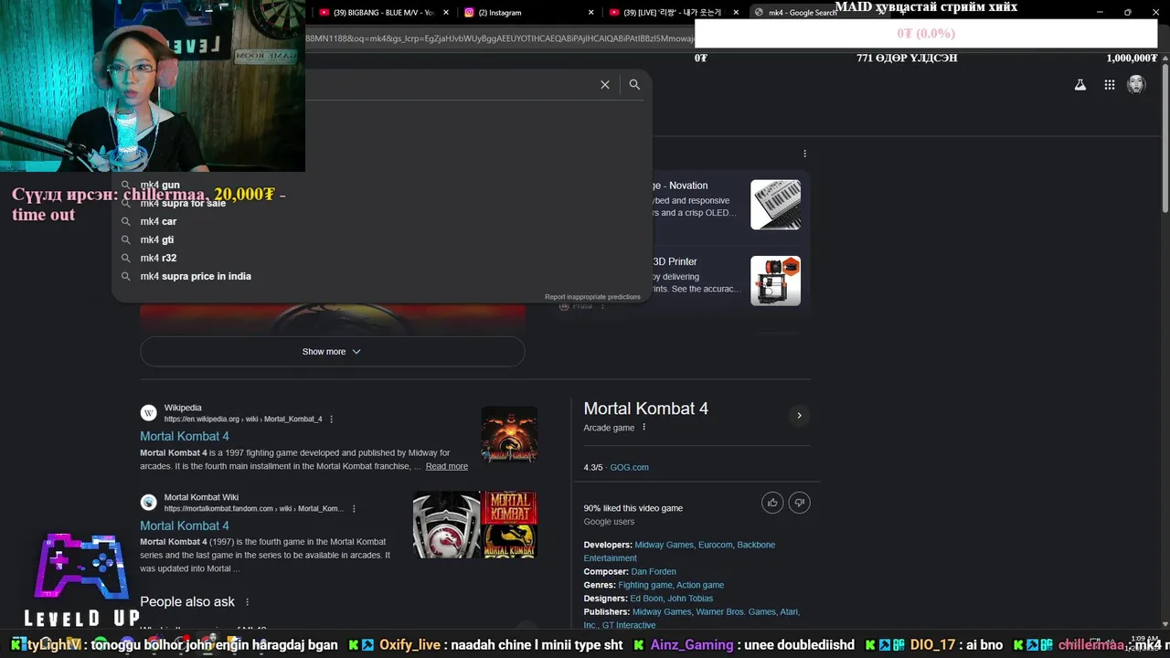Open composer Dan Forden link
Image resolution: width=1170 pixels, height=658 pixels.
pos(654,571)
